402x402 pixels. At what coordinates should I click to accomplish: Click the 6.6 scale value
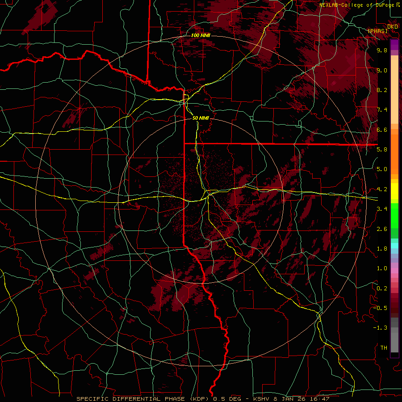point(382,130)
